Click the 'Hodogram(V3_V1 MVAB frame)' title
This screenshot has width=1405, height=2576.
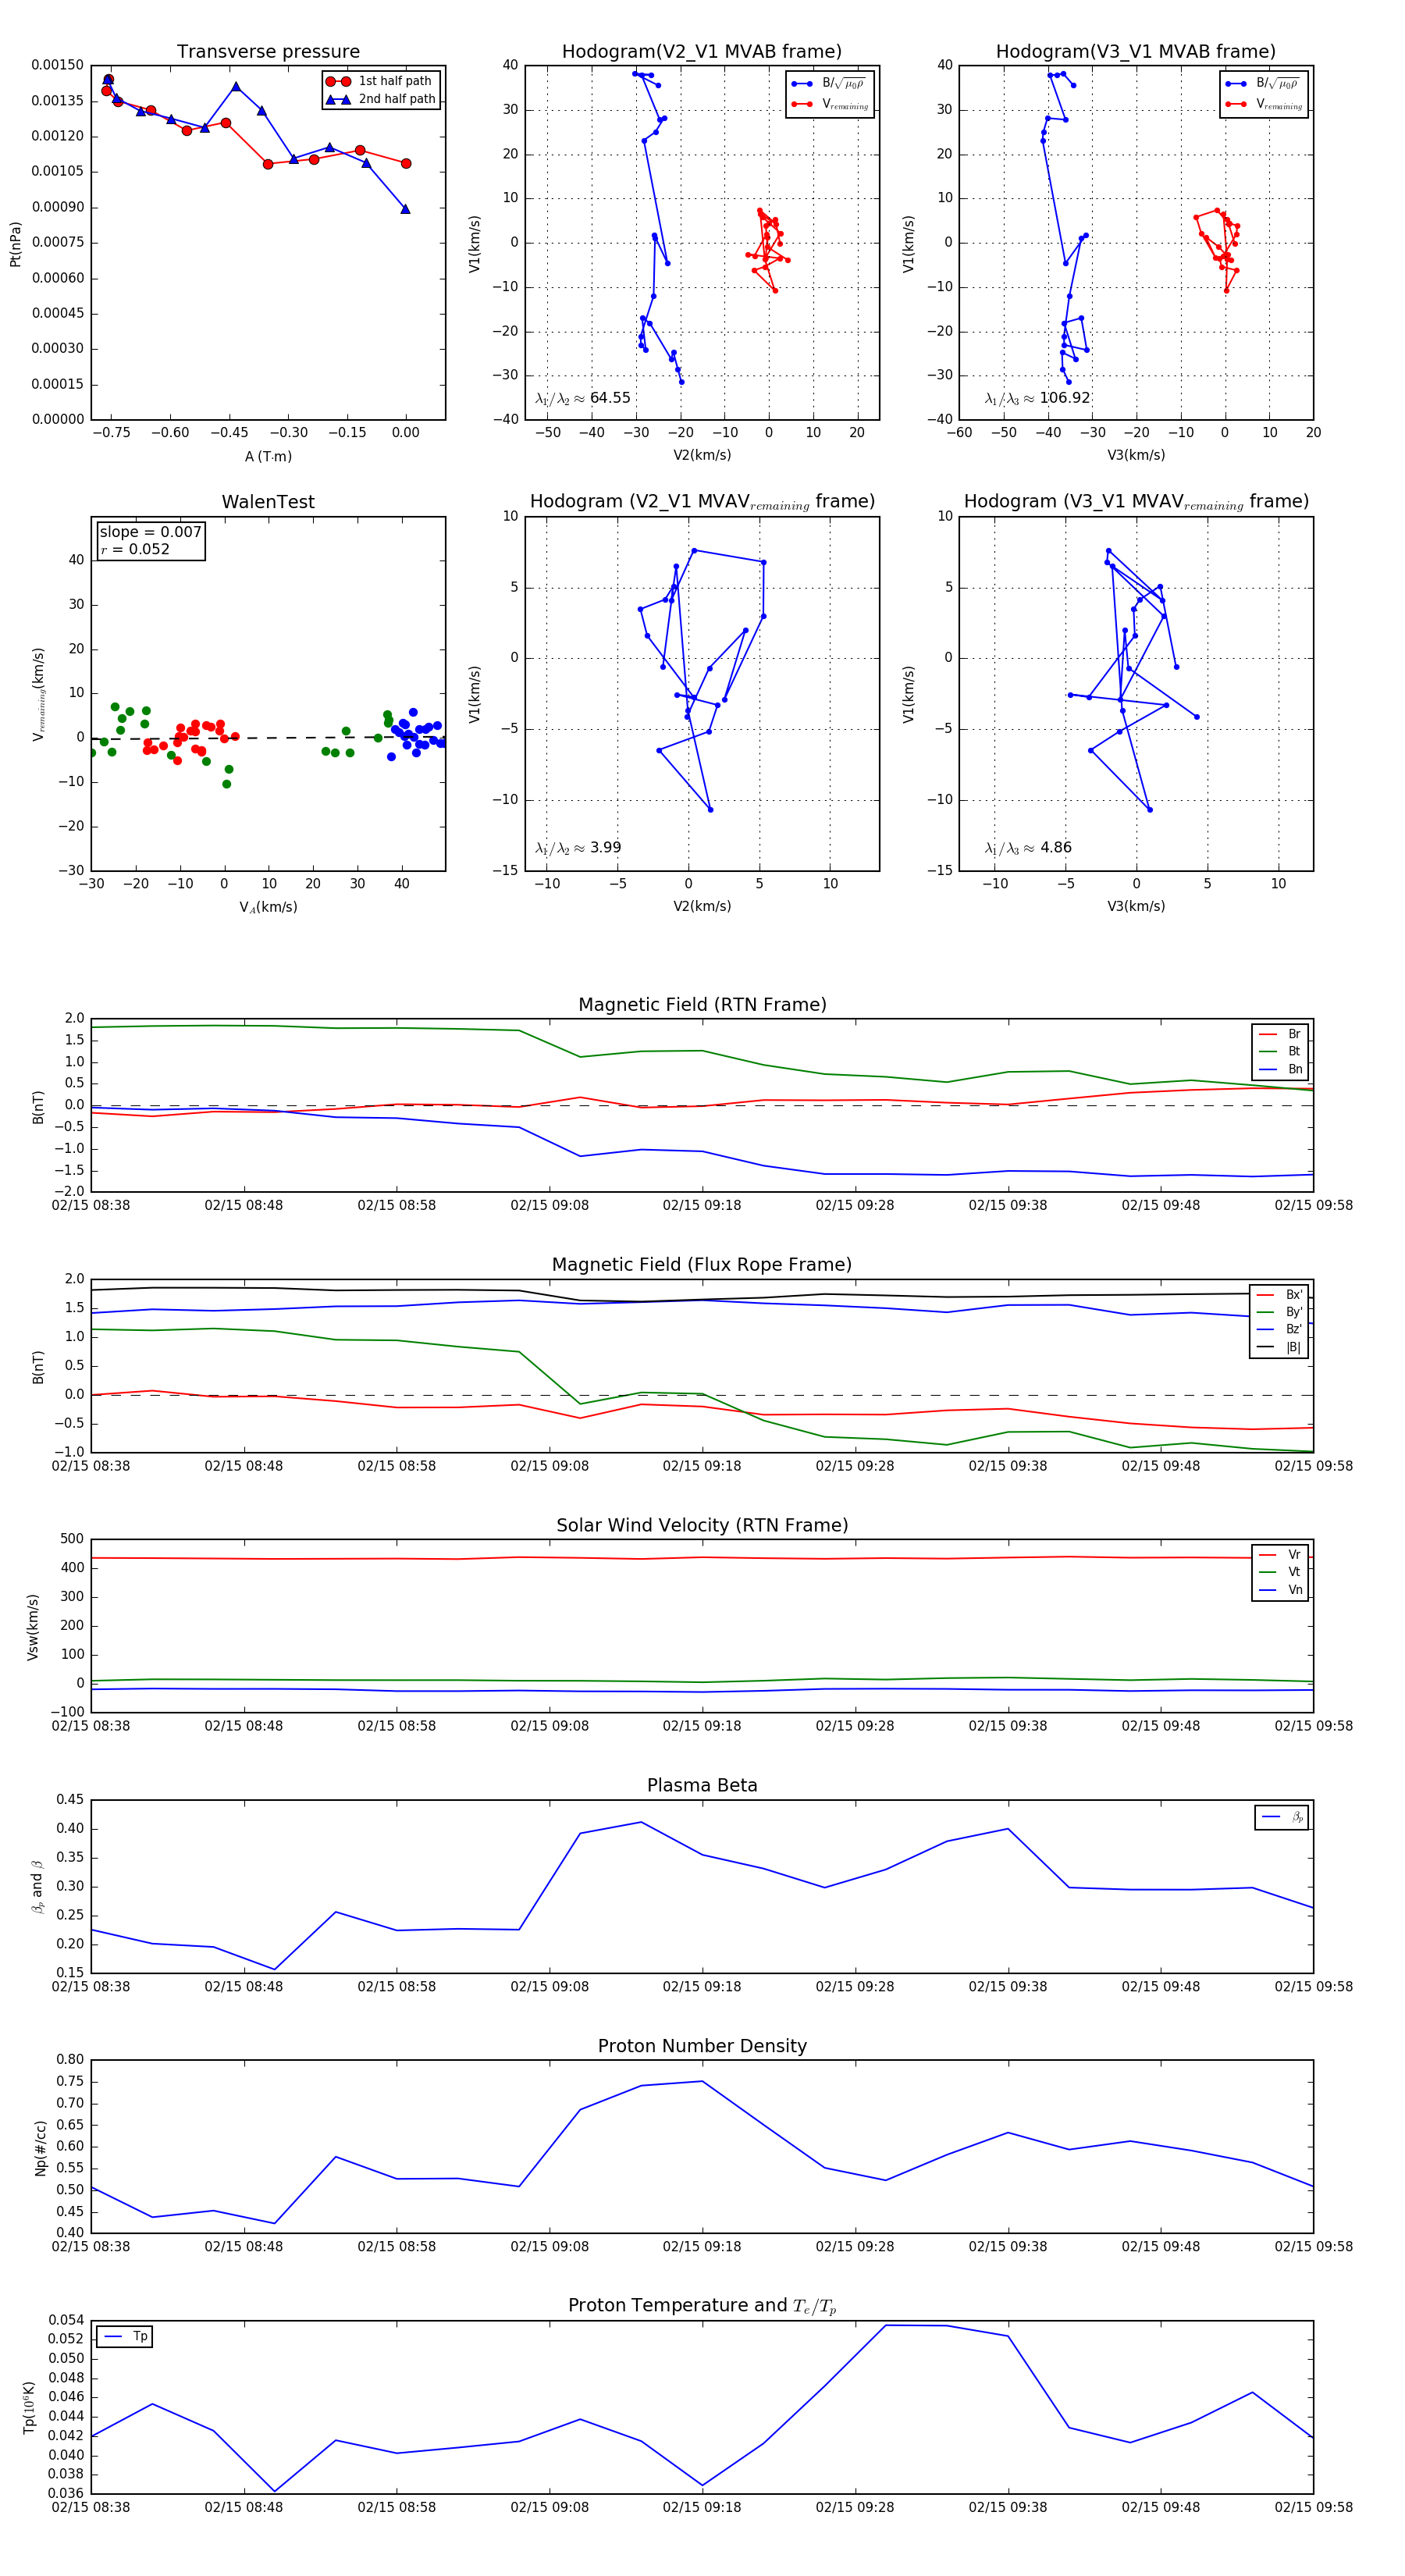coord(1136,52)
